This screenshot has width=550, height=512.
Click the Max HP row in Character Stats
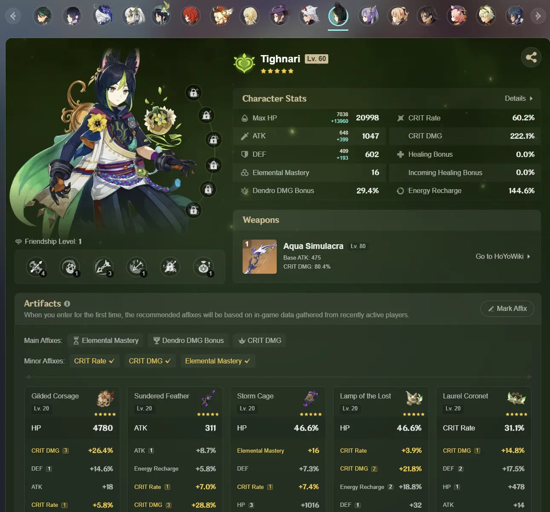(x=310, y=118)
